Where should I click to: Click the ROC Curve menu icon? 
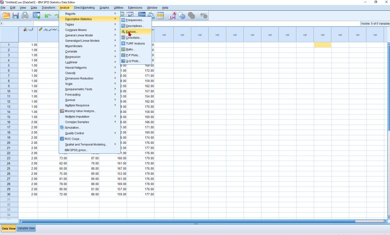click(62, 139)
